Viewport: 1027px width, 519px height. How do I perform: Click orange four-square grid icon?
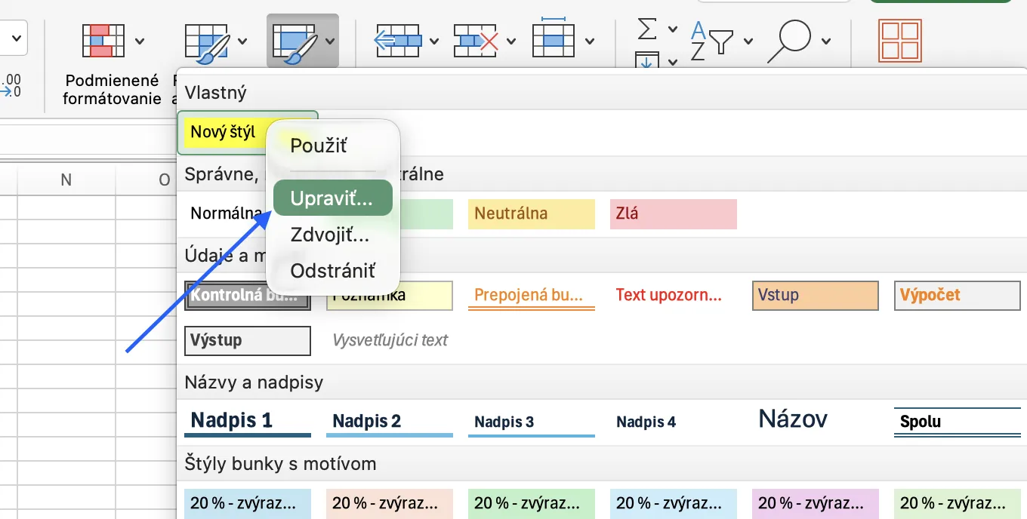[900, 41]
